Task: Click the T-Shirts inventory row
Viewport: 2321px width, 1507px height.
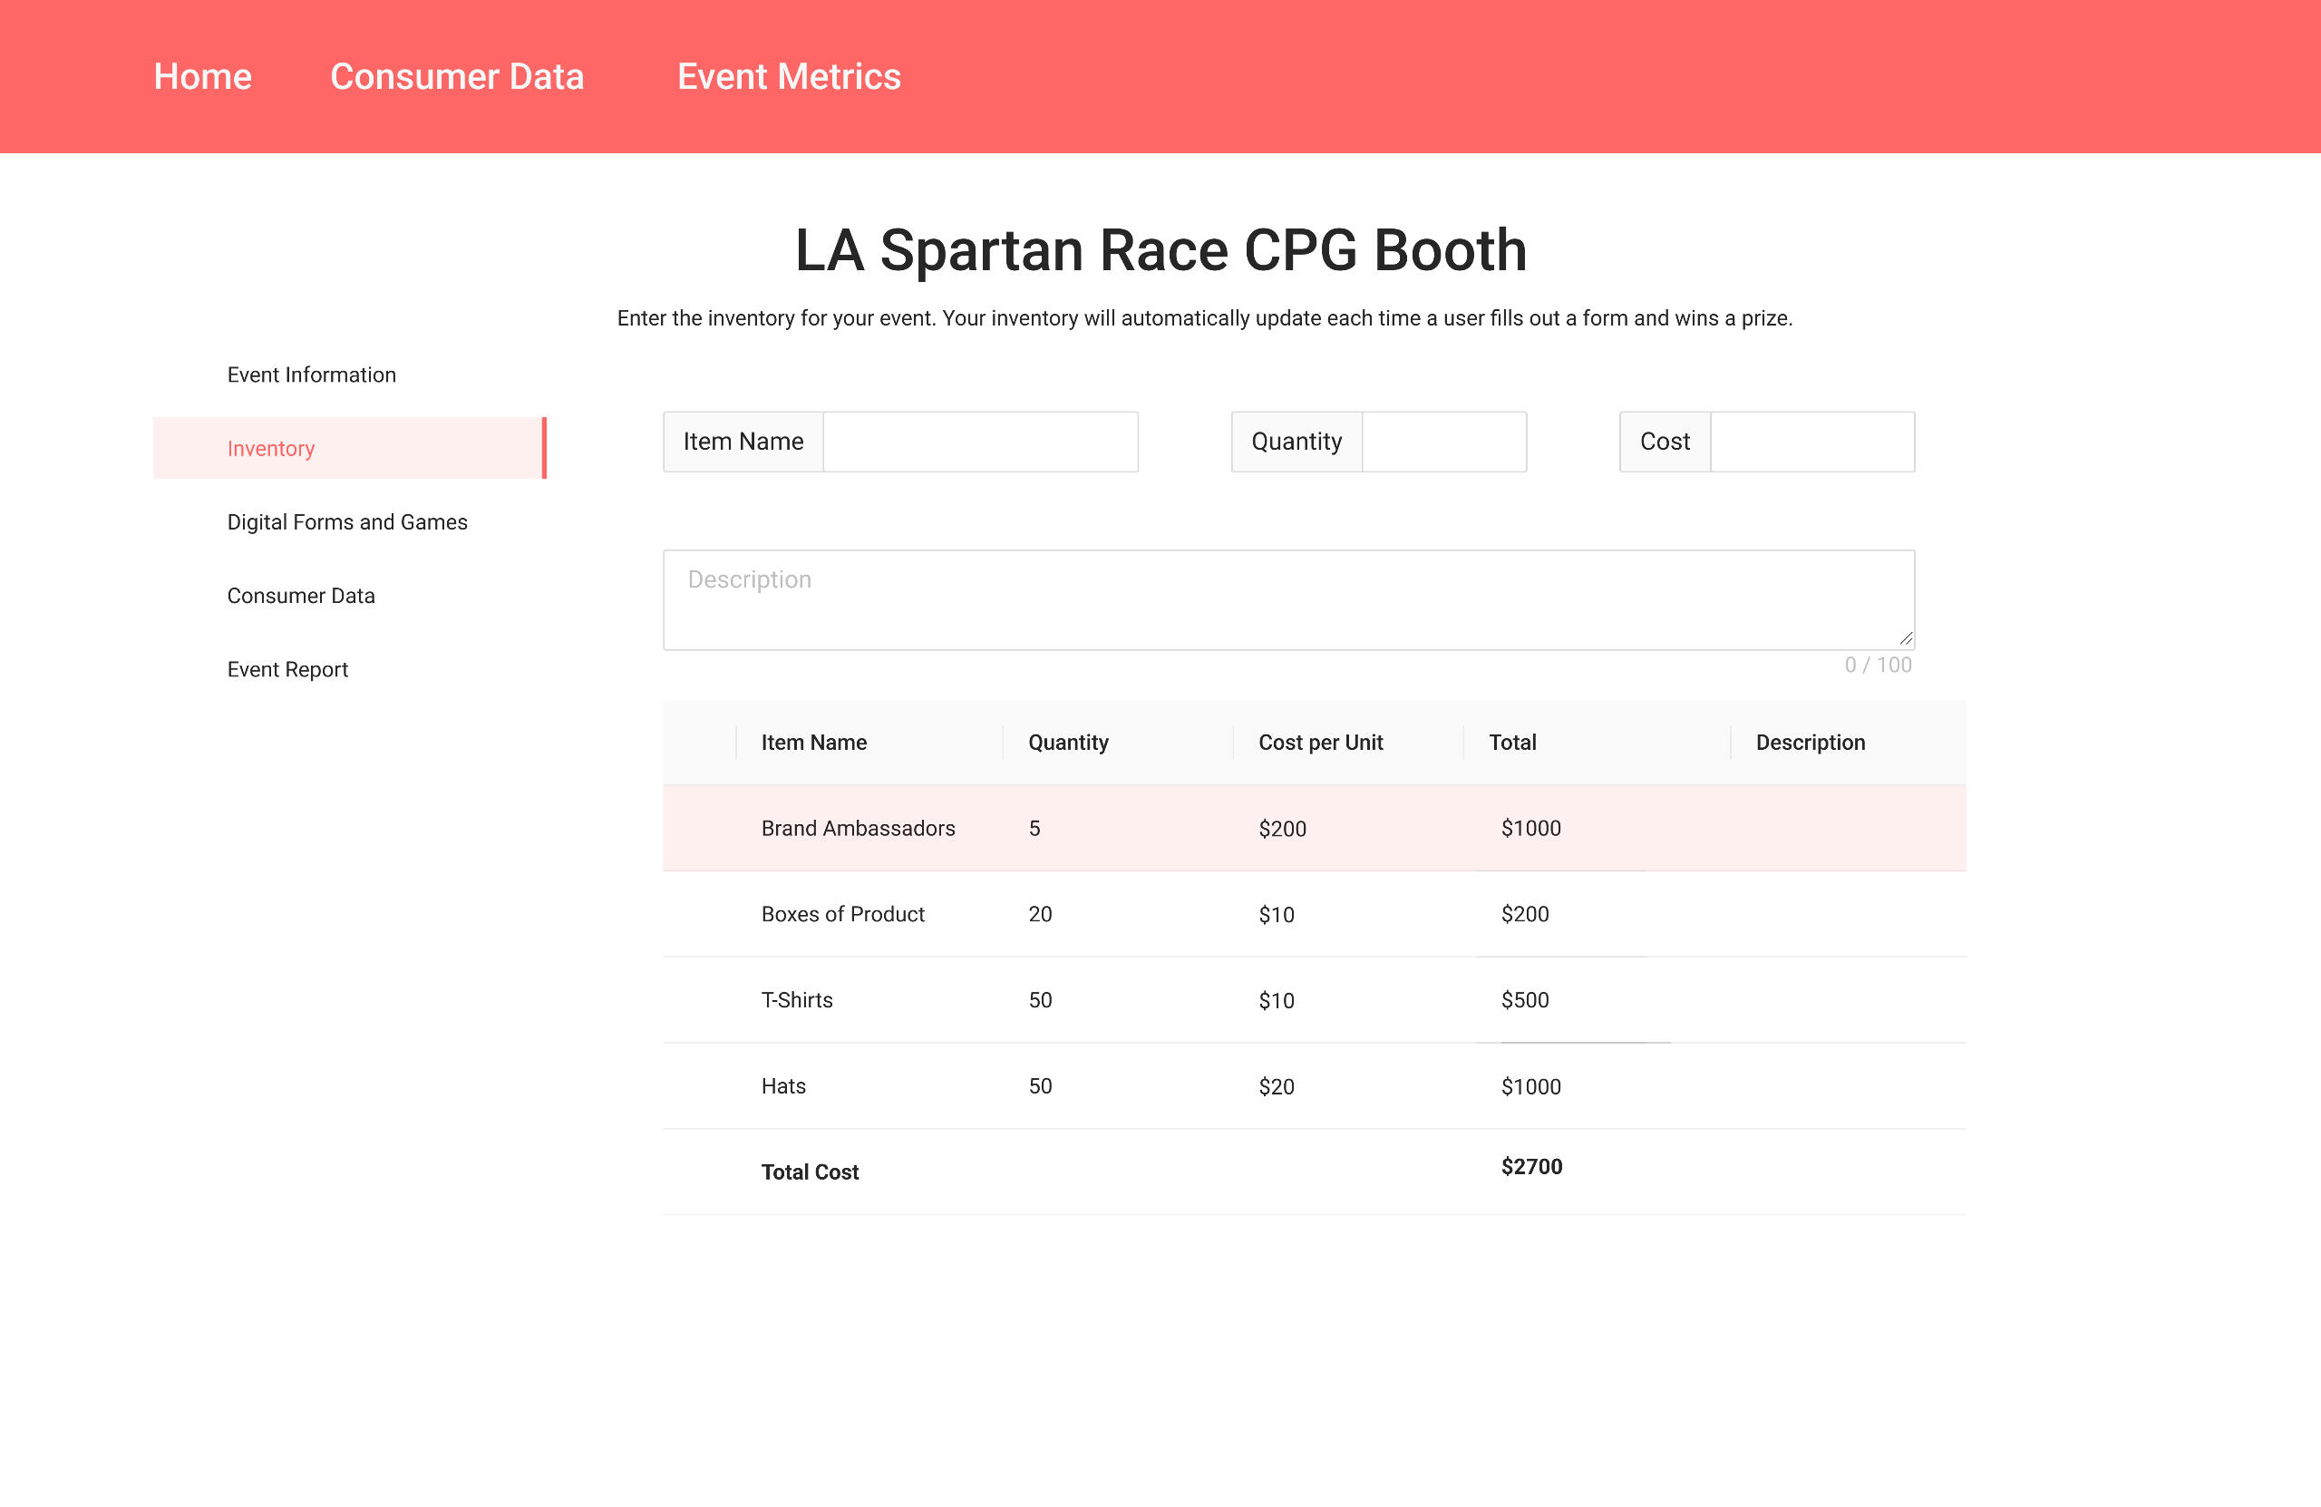Action: pyautogui.click(x=797, y=1000)
